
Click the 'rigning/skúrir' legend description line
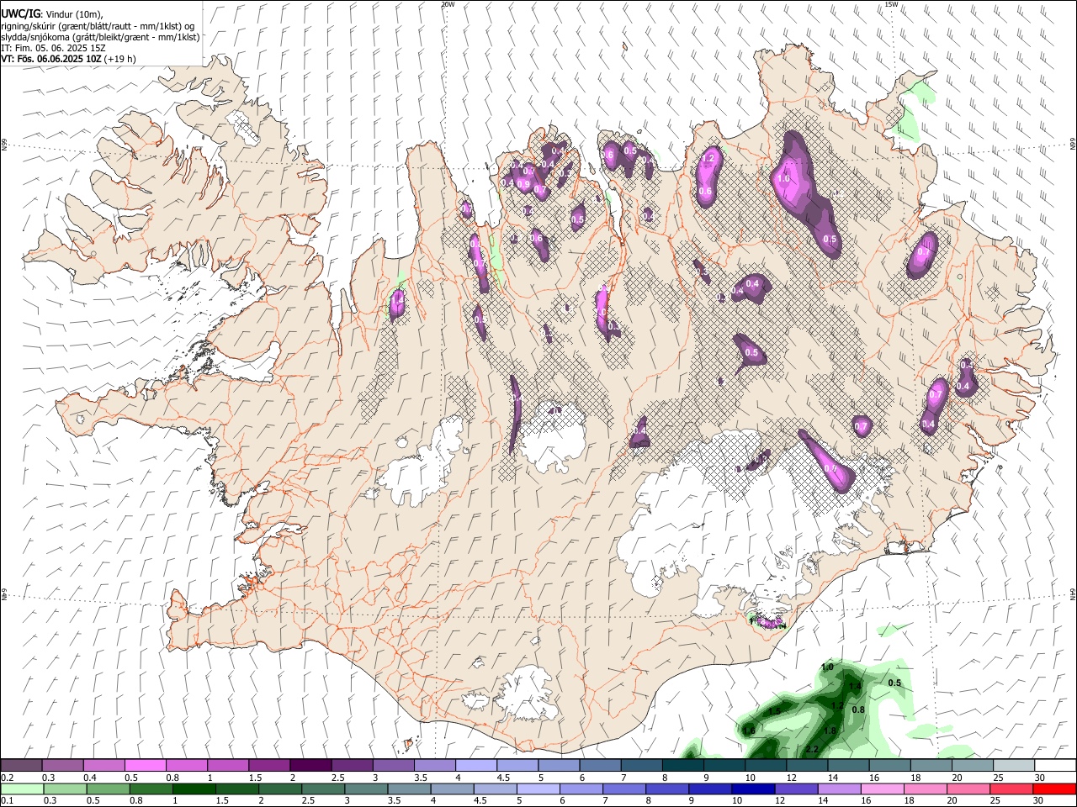(x=98, y=26)
